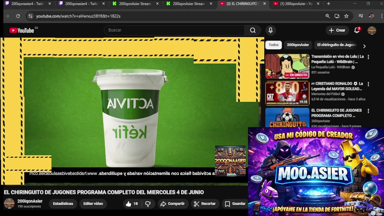The image size is (384, 216).
Task: Open Transmisión en vivo de Lulu title
Action: [337, 59]
